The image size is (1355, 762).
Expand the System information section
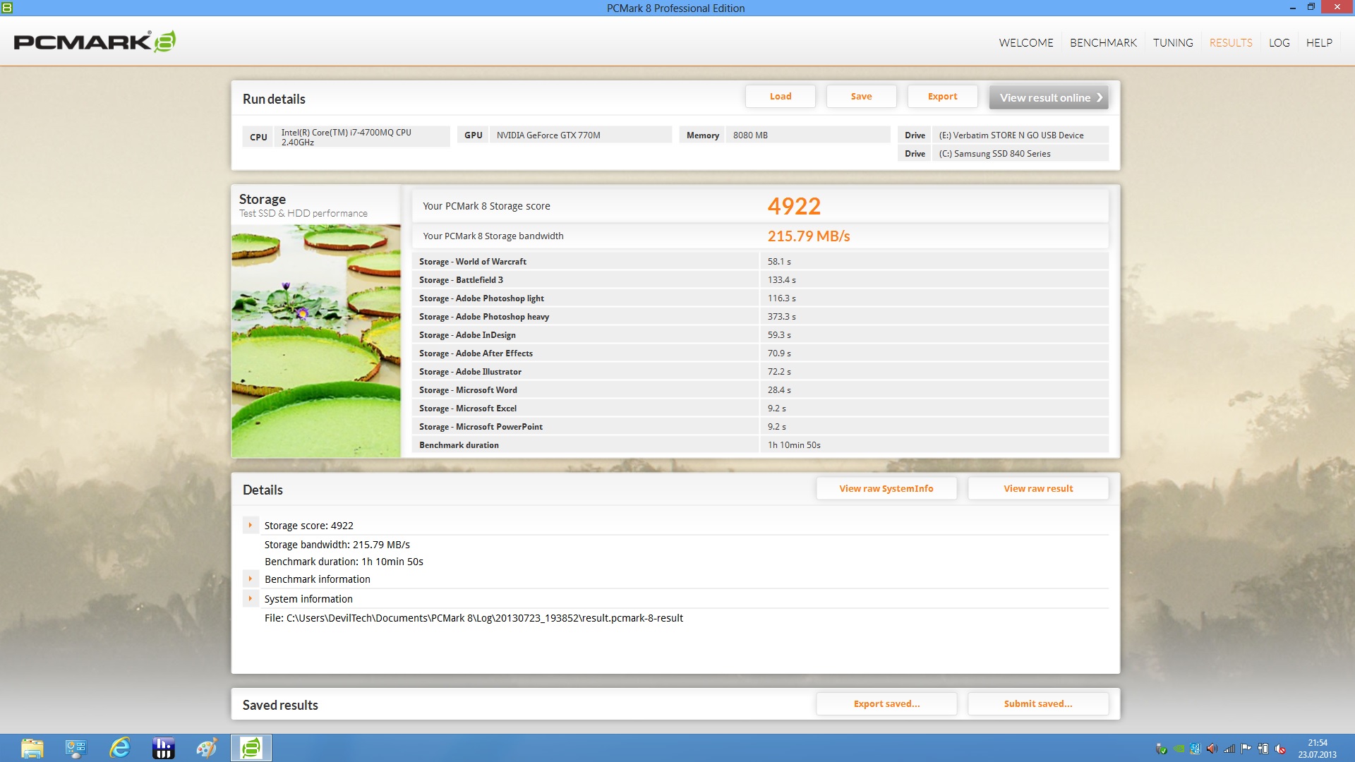(250, 598)
